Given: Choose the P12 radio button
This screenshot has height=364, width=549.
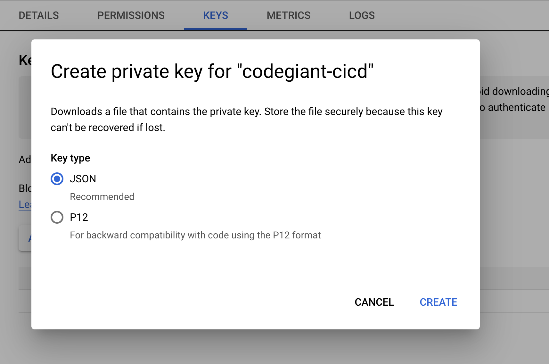Looking at the screenshot, I should coord(57,217).
